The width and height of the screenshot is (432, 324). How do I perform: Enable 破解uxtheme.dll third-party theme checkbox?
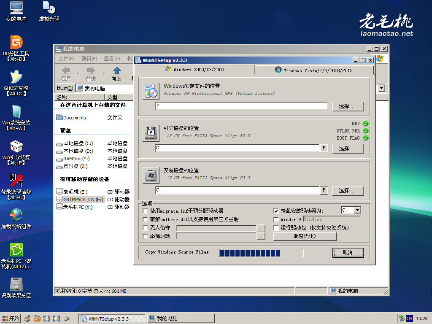(145, 219)
